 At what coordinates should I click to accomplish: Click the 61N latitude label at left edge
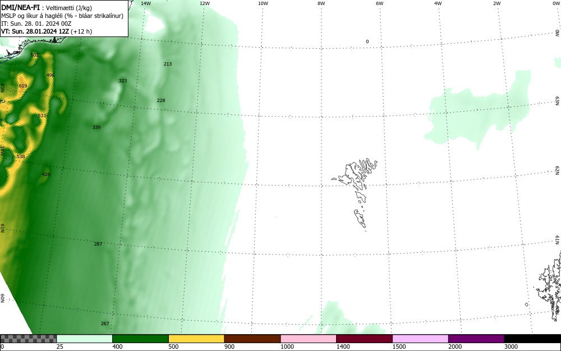[2, 228]
